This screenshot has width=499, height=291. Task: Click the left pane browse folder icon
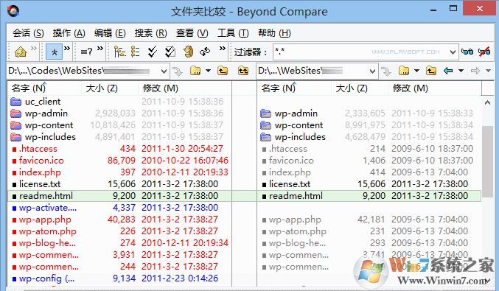(195, 71)
